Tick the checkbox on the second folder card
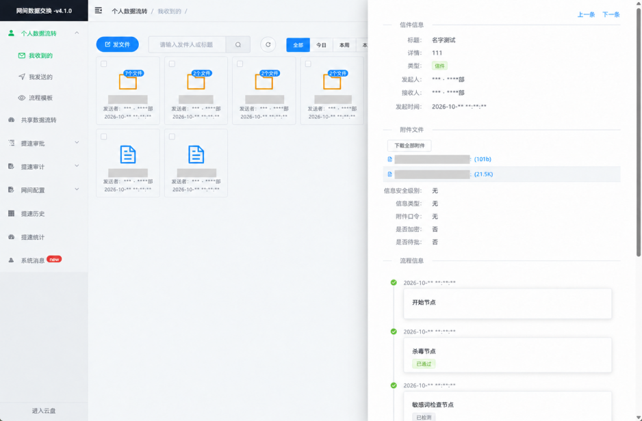642x421 pixels. tap(172, 64)
